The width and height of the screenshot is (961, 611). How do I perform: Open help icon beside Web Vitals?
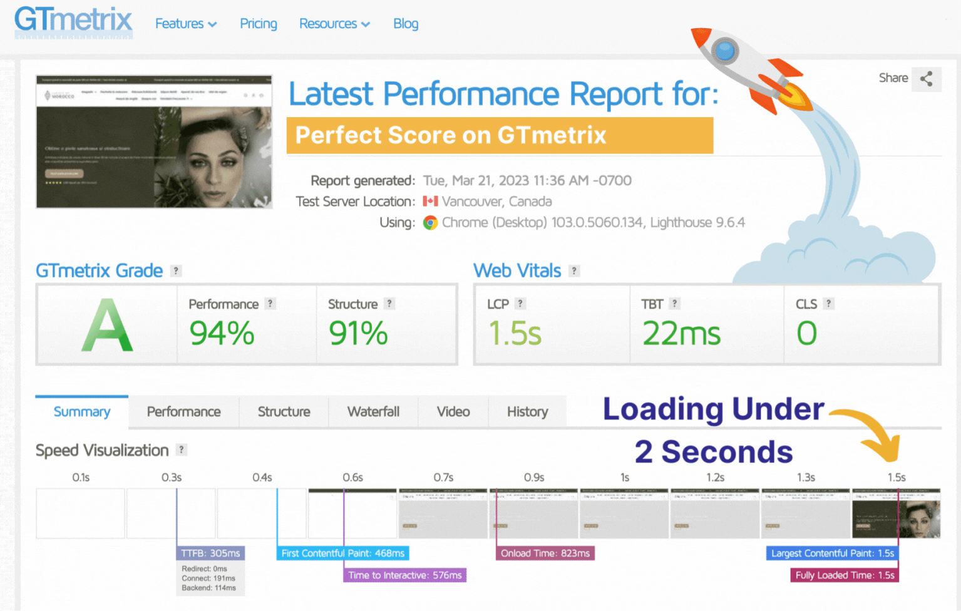pyautogui.click(x=574, y=271)
